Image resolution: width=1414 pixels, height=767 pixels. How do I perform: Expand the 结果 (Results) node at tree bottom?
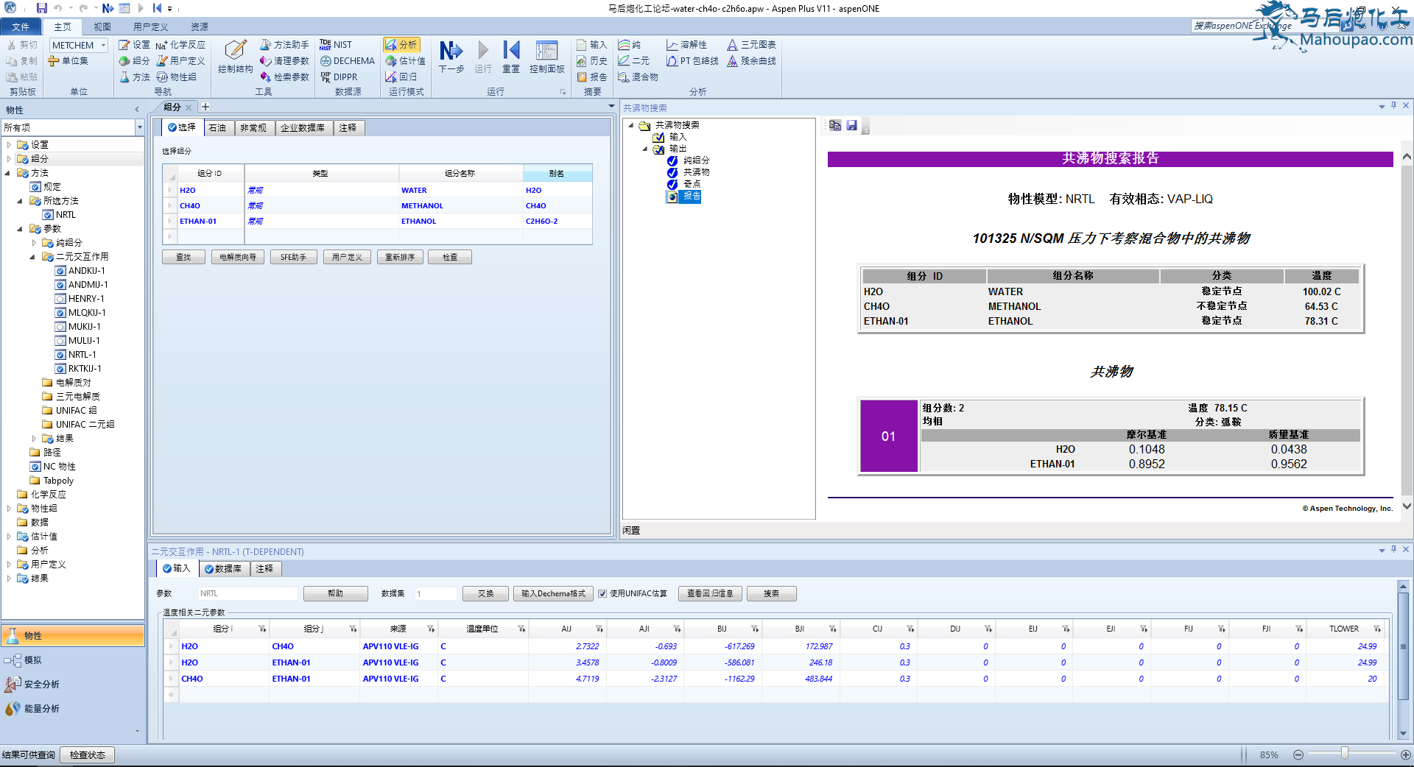point(9,579)
